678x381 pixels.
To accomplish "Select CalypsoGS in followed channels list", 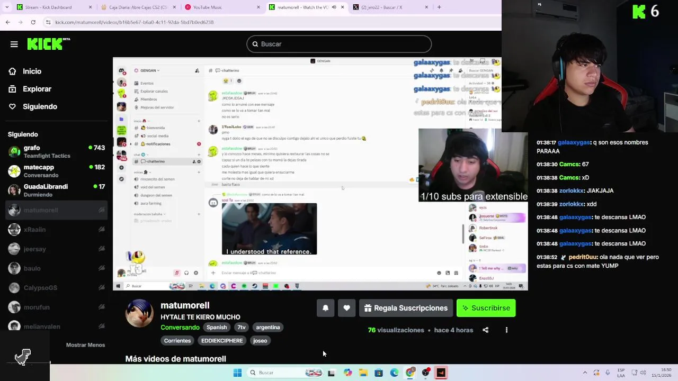I will pyautogui.click(x=56, y=288).
